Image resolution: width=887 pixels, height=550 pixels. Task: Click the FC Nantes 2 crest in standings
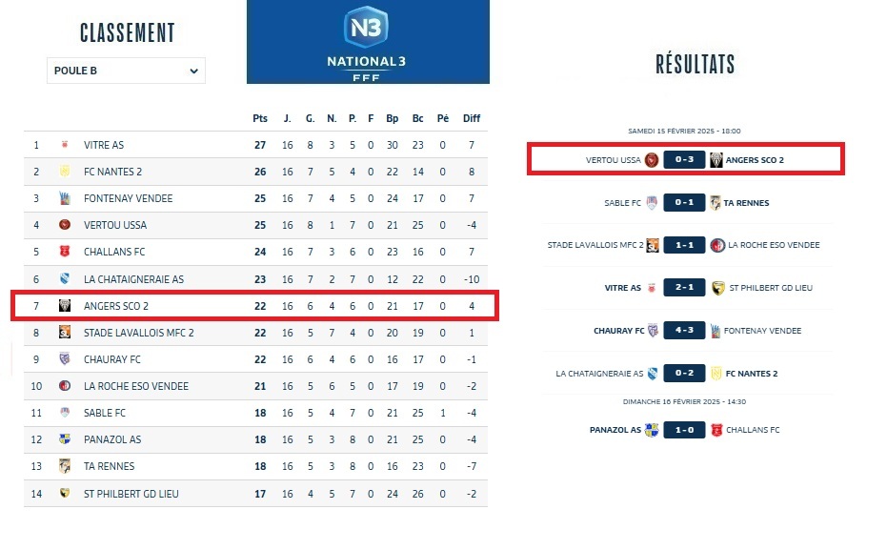(65, 172)
